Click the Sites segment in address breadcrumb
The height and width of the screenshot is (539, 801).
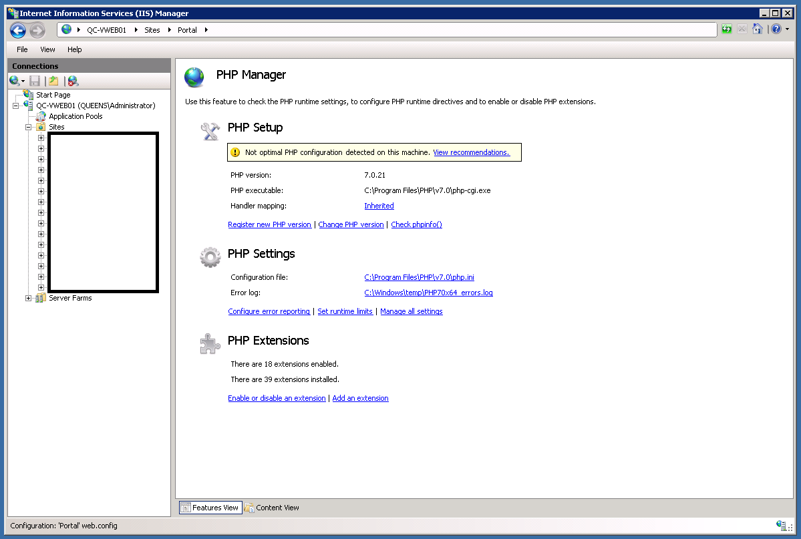coord(152,30)
